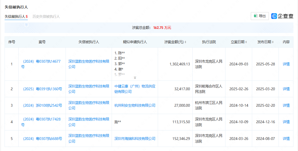Open 深圳蓝韵生物医疗科技有限公司 link in row 2

click(x=89, y=89)
